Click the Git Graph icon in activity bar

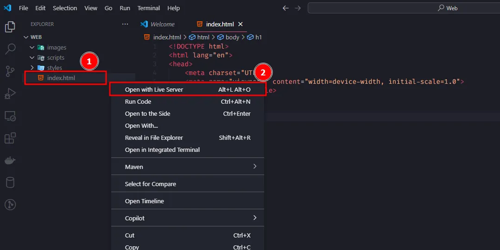coord(10,205)
